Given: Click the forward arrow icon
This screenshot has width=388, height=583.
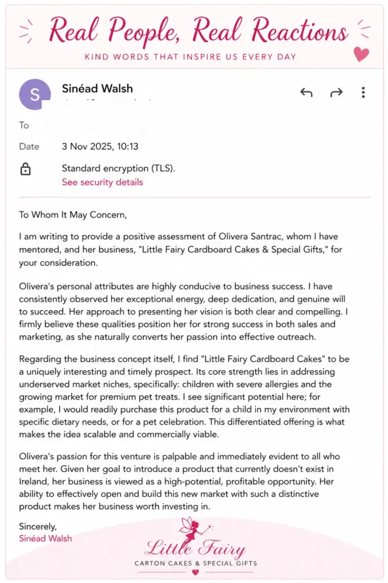Looking at the screenshot, I should pyautogui.click(x=336, y=92).
